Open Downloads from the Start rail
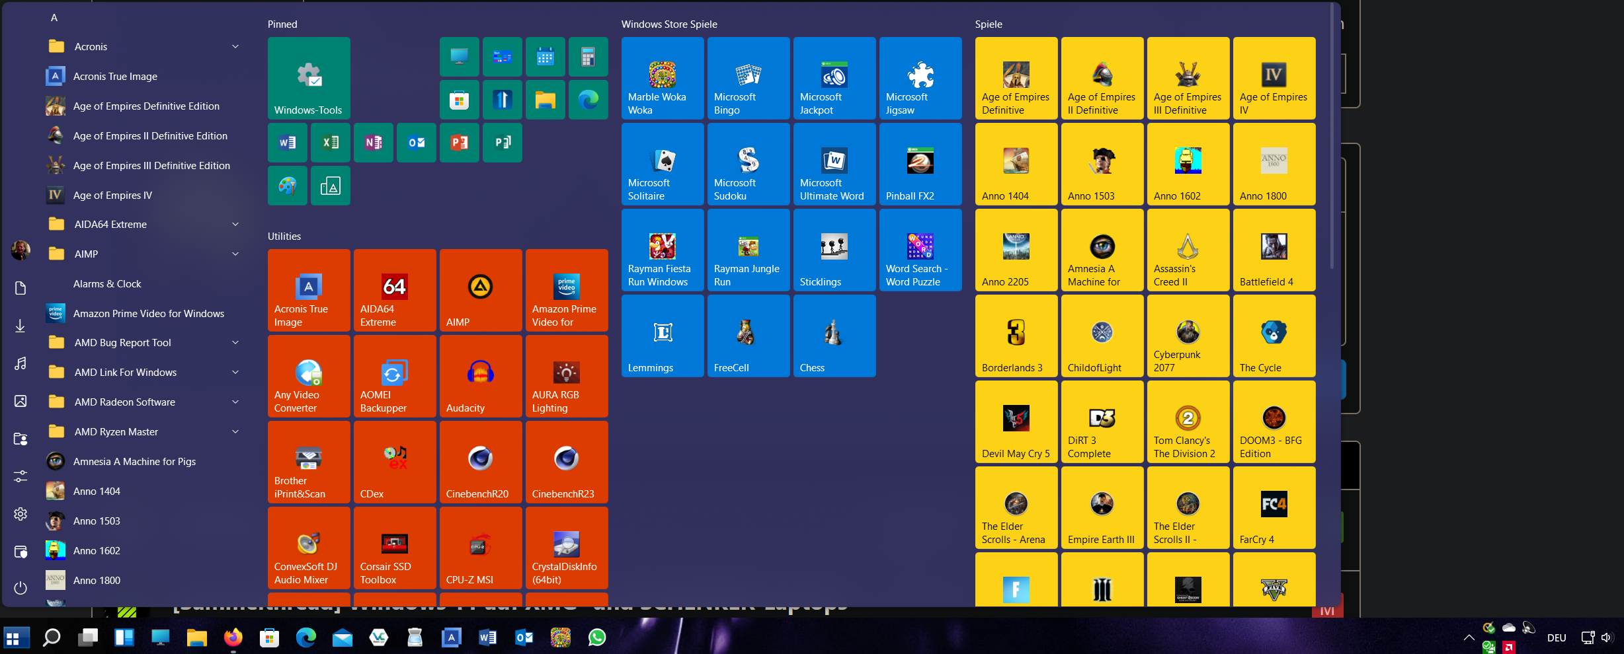Viewport: 1624px width, 654px height. click(x=20, y=326)
